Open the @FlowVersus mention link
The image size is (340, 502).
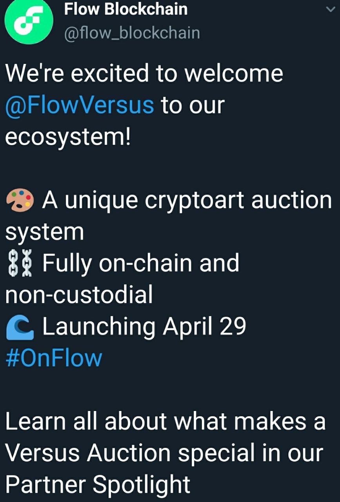(80, 105)
